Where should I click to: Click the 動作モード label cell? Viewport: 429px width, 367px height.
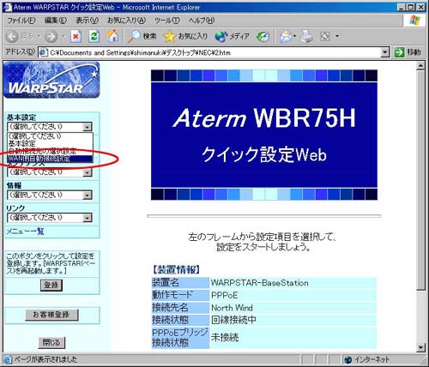pyautogui.click(x=180, y=295)
